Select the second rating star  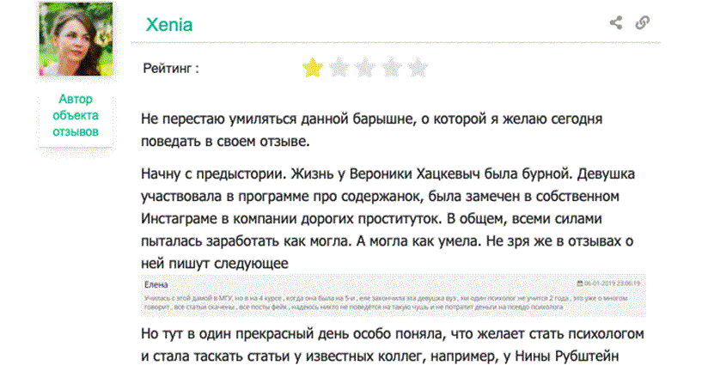coord(339,67)
